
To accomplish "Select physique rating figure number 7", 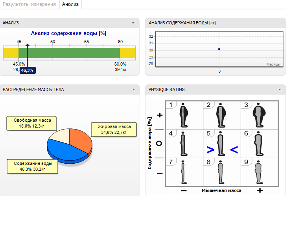I will pos(183,172).
